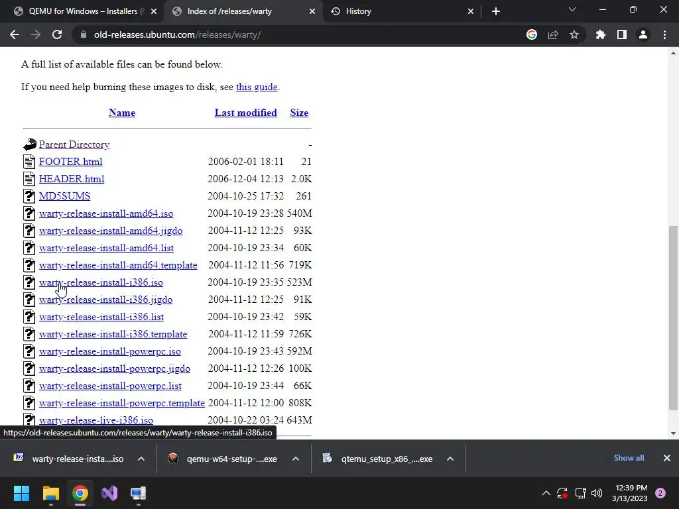The width and height of the screenshot is (679, 509).
Task: Close the QEMU for Windows tab
Action: [154, 11]
